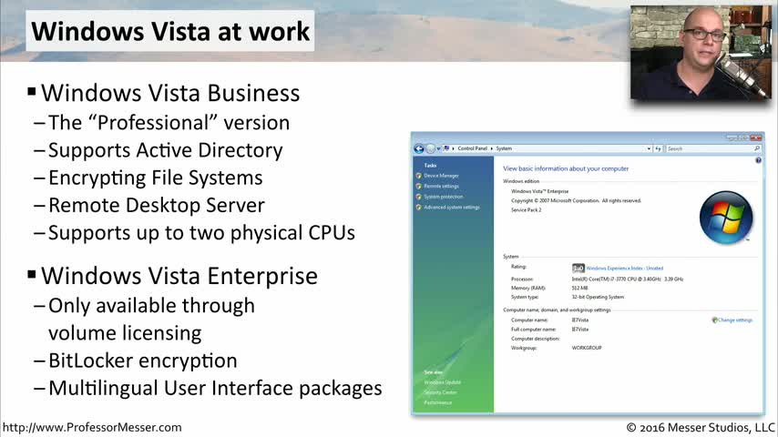778x437 pixels.
Task: Open Windows Update under See also
Action: (x=442, y=382)
